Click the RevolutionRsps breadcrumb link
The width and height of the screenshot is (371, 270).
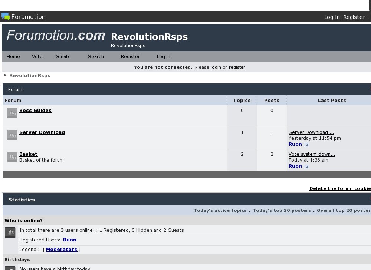tap(30, 76)
